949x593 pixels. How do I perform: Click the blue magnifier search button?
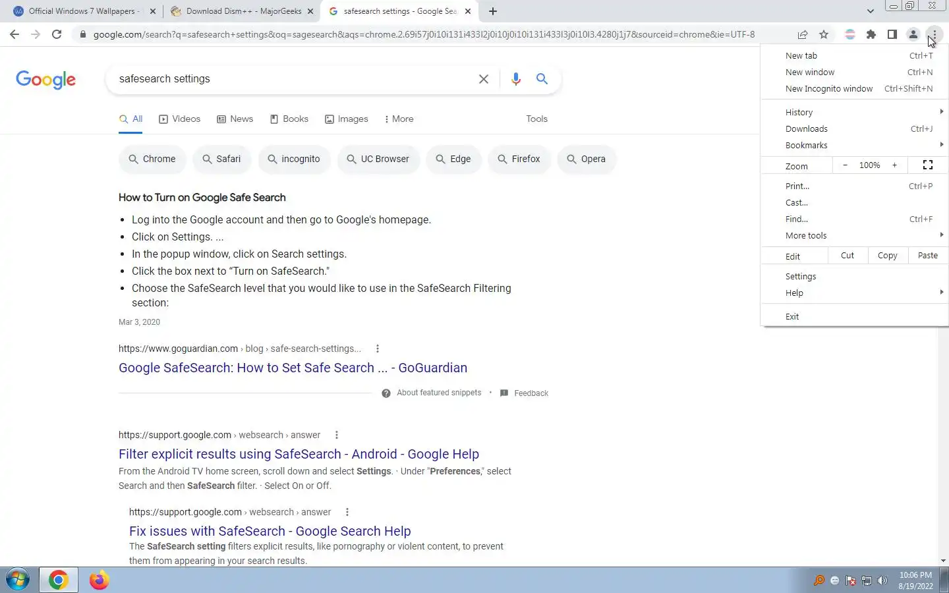pyautogui.click(x=542, y=79)
